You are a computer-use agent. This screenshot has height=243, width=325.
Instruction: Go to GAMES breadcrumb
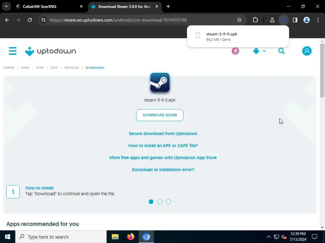click(25, 68)
